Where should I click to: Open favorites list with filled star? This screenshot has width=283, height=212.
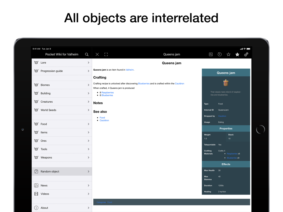coord(237,55)
